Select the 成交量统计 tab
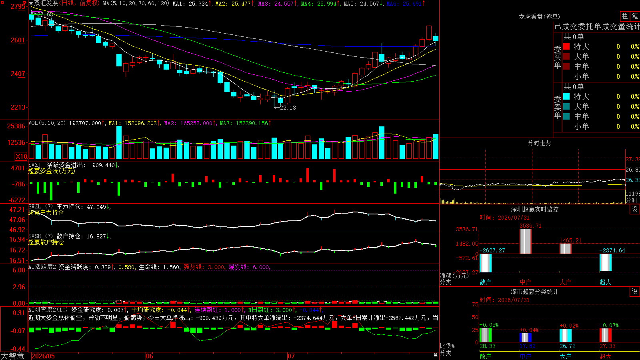Screen dimensions: 640x360 [x=621, y=26]
